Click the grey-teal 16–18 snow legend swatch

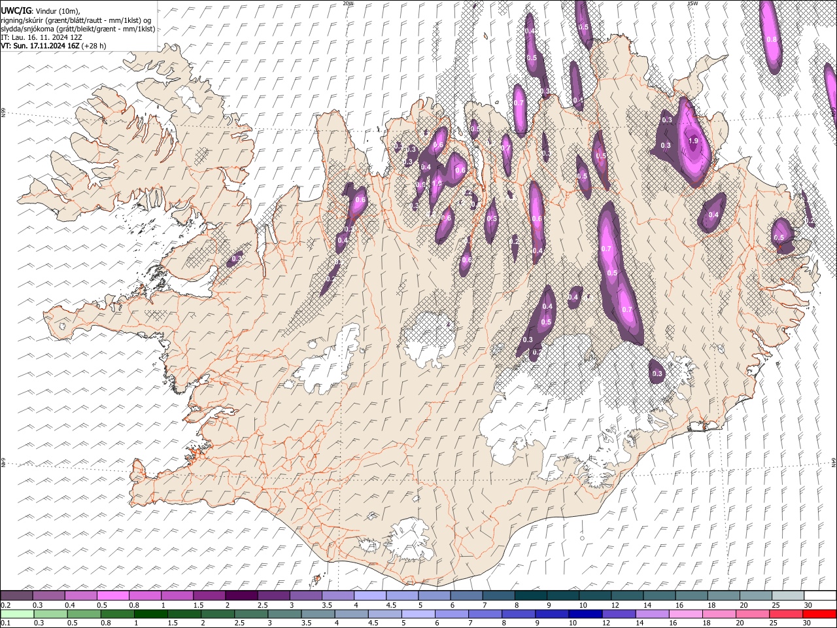pyautogui.click(x=691, y=595)
